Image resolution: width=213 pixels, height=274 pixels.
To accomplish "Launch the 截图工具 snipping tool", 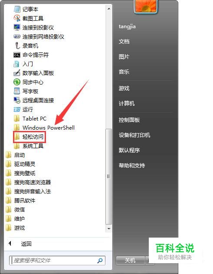I will 17,18.
